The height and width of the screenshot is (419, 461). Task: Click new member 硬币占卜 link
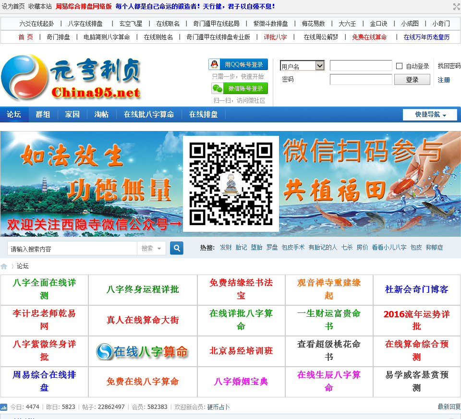[x=218, y=407]
